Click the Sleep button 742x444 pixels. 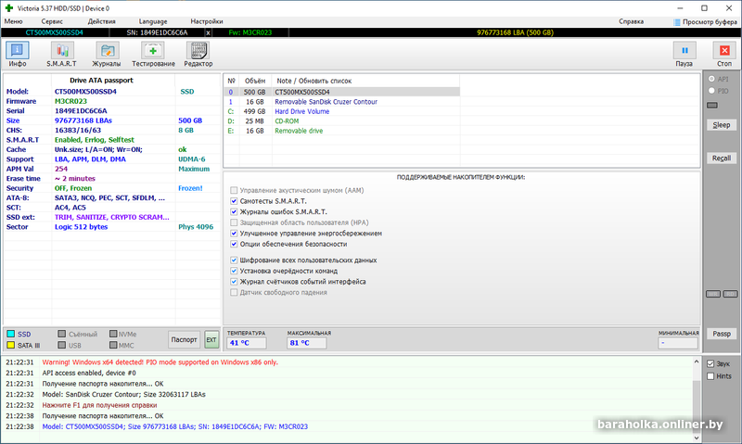(721, 124)
